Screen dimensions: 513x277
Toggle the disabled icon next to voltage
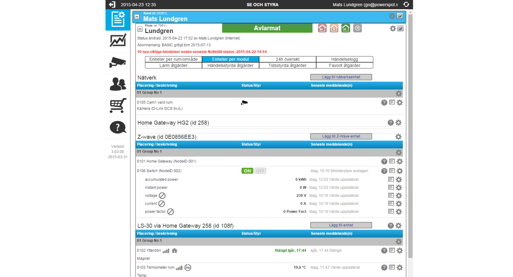click(x=162, y=196)
